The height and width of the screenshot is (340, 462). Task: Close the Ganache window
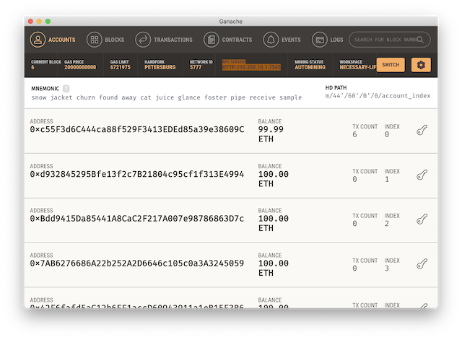30,21
